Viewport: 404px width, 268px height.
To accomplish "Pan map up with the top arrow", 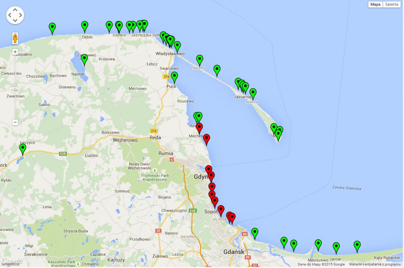I will (x=15, y=10).
